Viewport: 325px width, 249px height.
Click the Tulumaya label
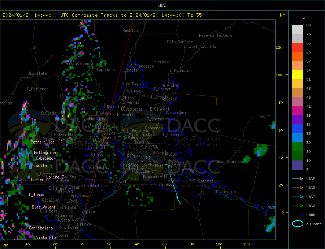point(135,91)
